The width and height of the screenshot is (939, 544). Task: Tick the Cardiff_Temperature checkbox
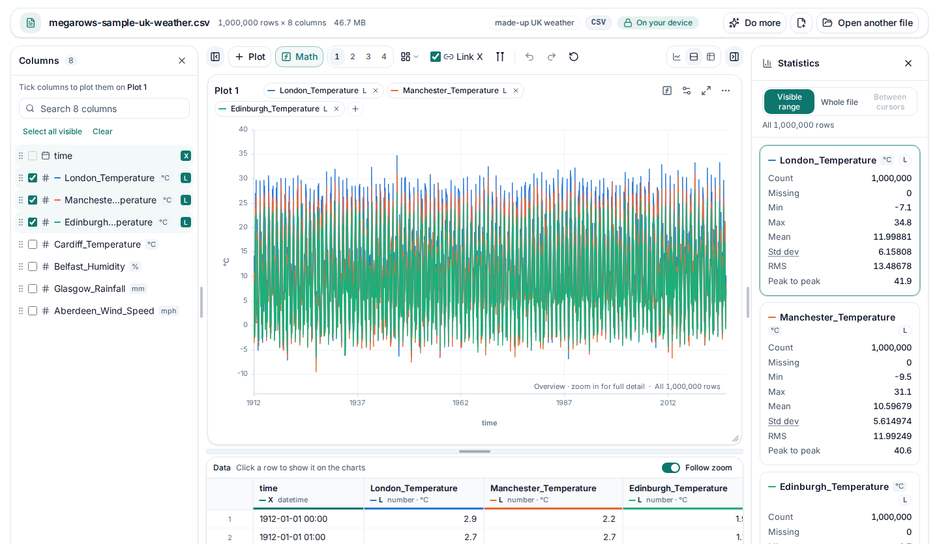tap(33, 244)
